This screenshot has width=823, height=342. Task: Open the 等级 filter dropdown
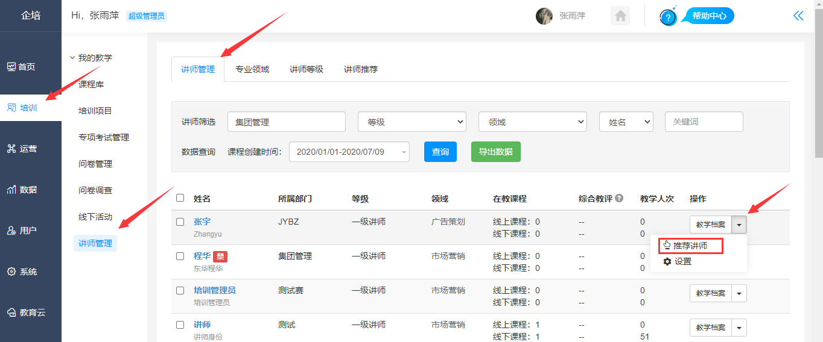point(412,122)
